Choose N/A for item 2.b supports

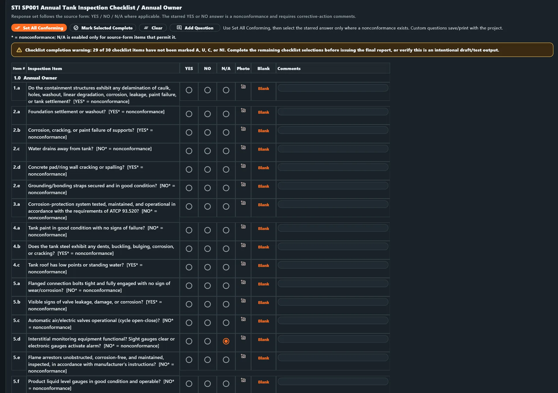pos(226,133)
